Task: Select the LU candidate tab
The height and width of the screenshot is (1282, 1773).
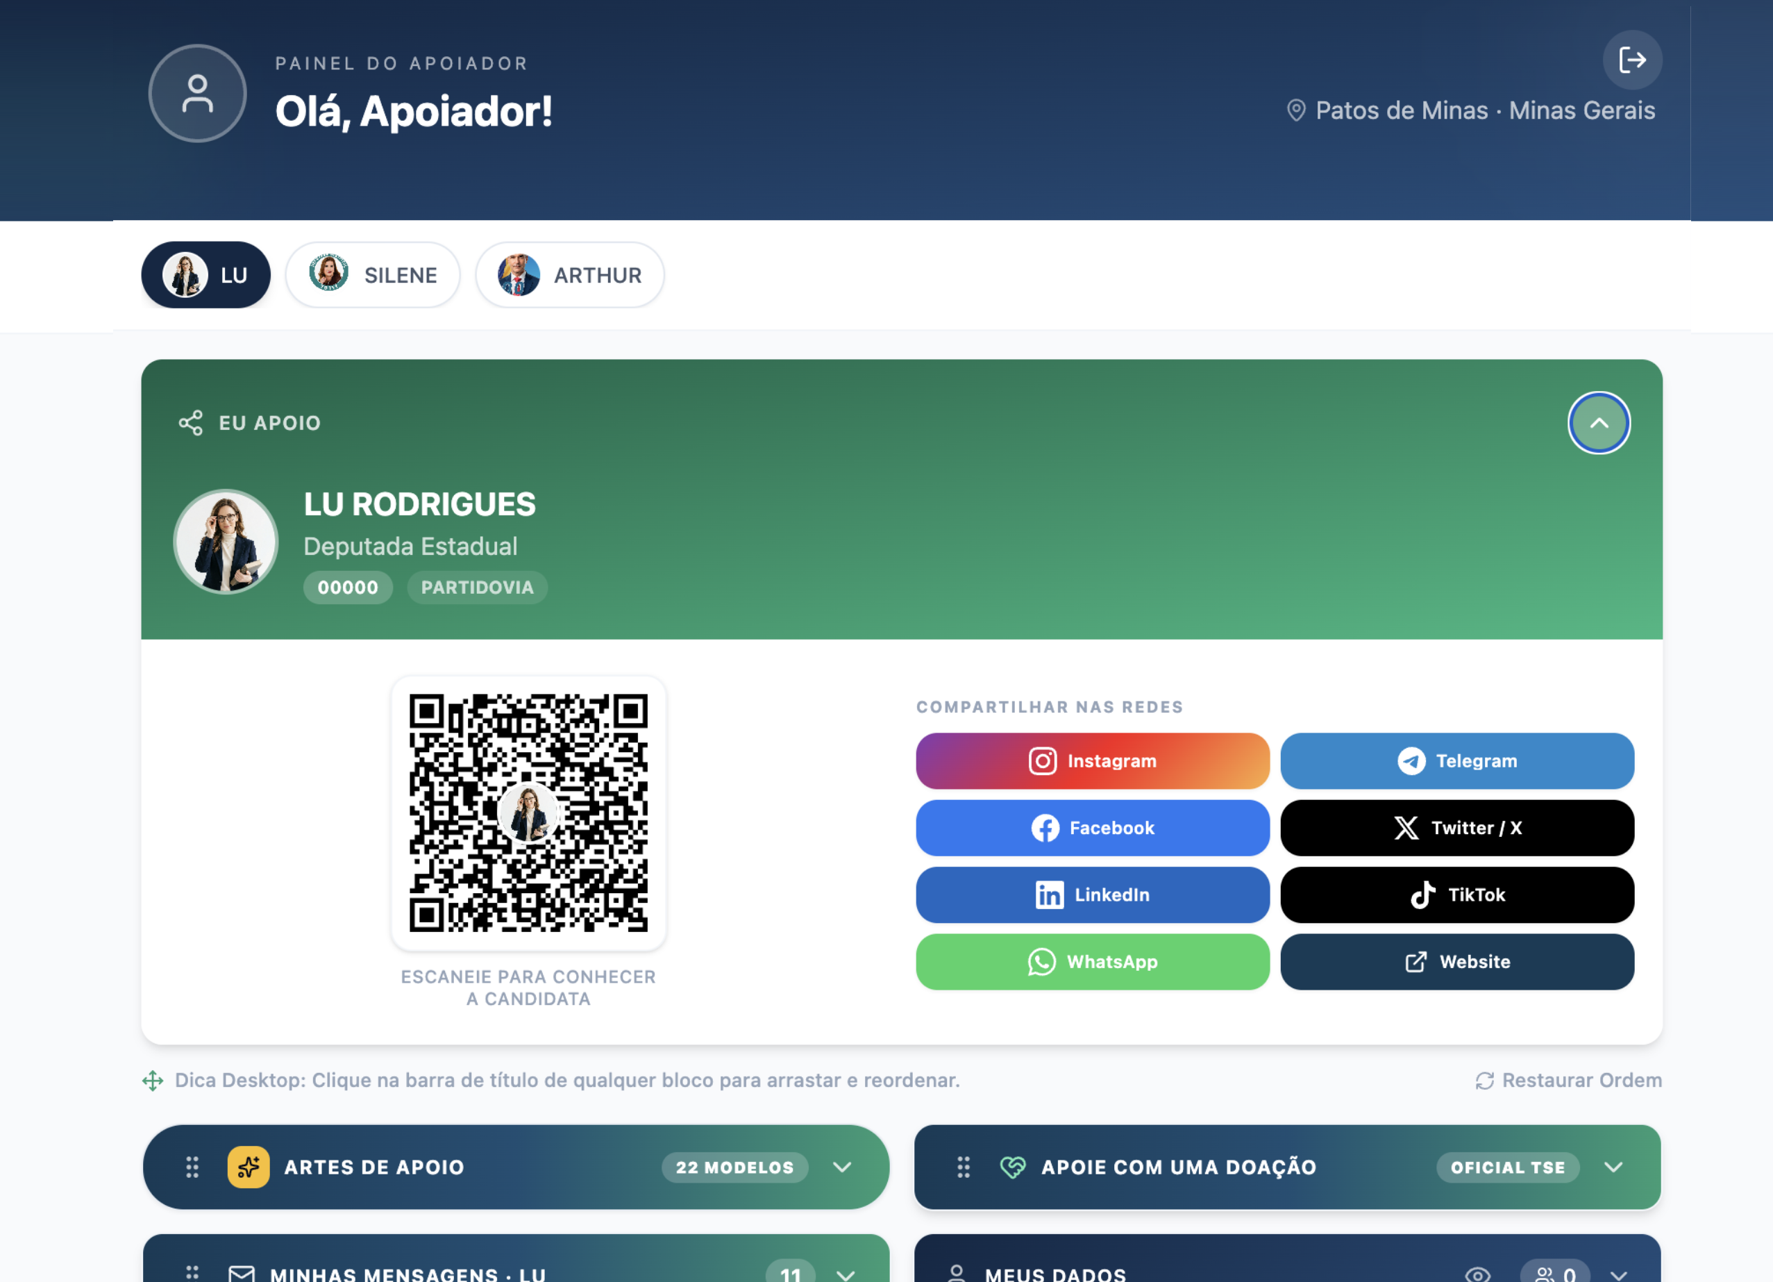Action: click(205, 274)
